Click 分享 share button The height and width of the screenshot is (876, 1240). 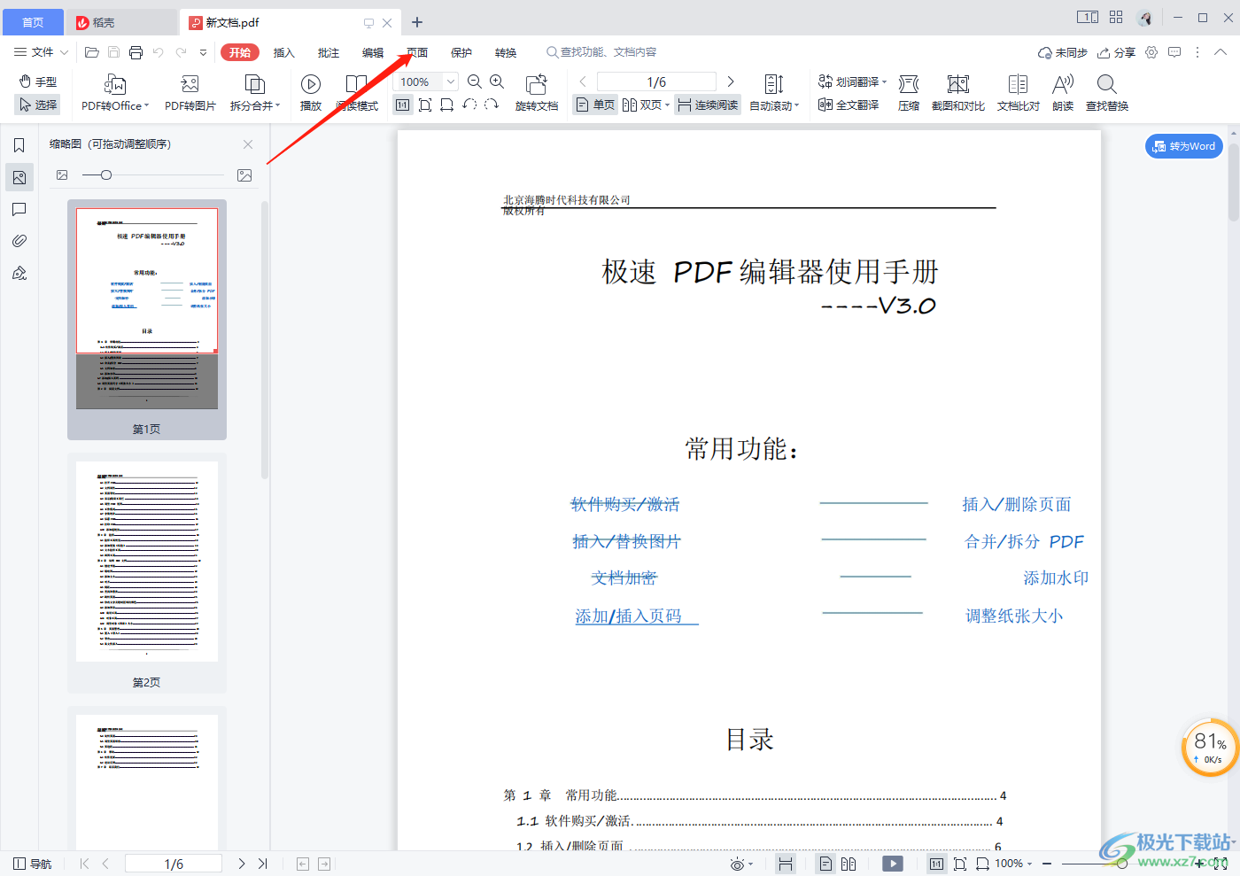point(1116,52)
